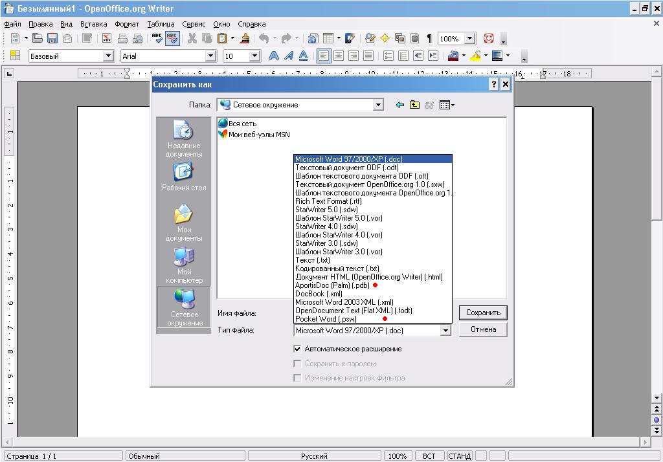Click the Bold A icon
This screenshot has height=462, width=663.
pyautogui.click(x=274, y=56)
